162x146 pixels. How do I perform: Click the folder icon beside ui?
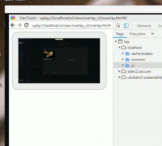click(x=127, y=66)
